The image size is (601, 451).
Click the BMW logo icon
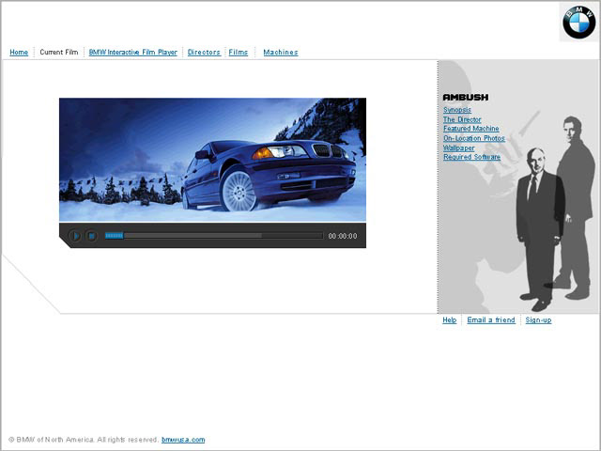pos(579,23)
